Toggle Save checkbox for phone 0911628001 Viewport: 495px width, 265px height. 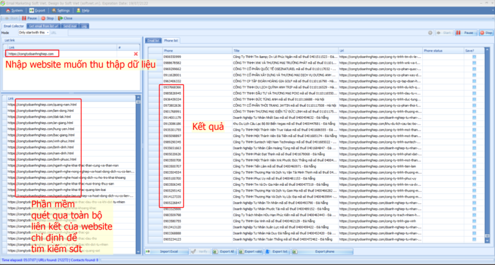pyautogui.click(x=474, y=75)
